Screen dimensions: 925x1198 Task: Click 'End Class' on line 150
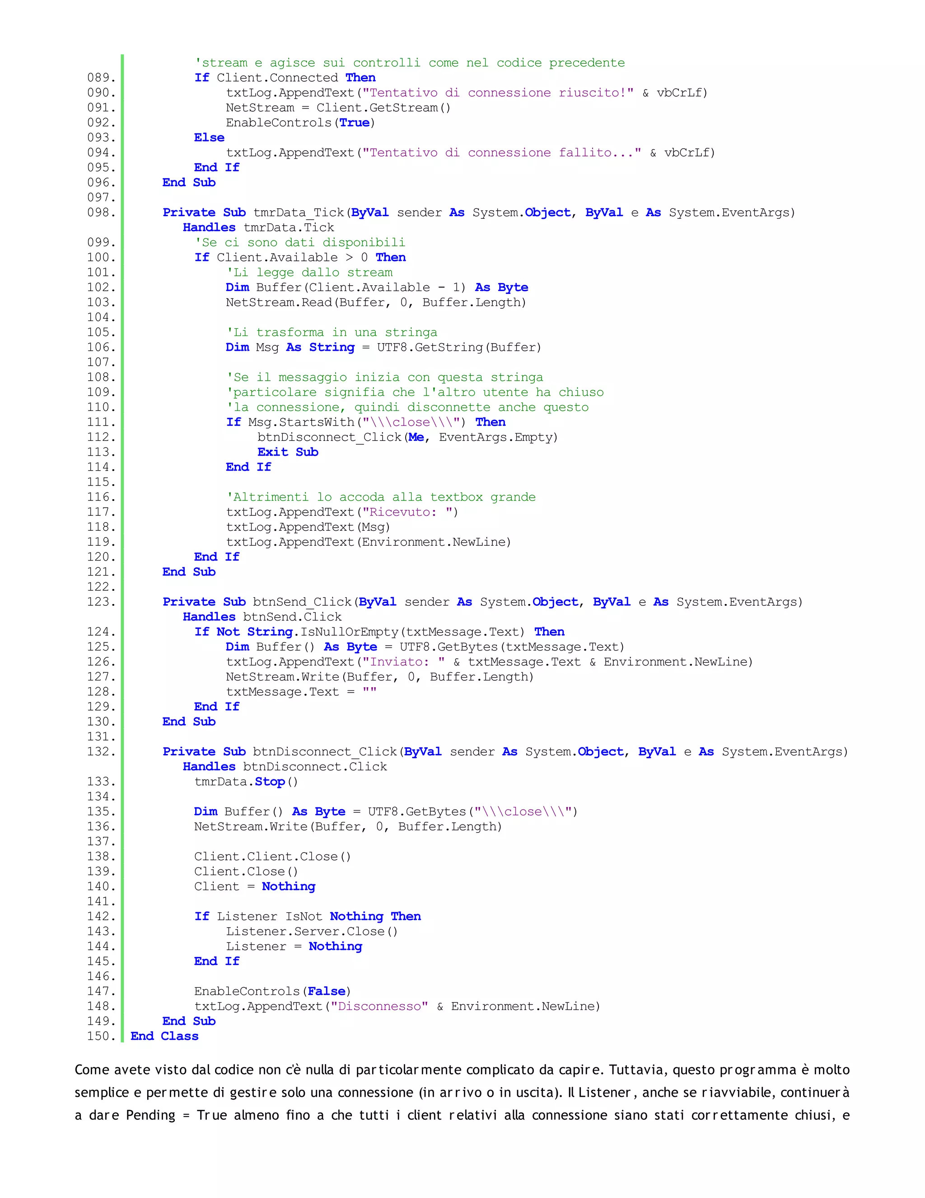point(164,1036)
